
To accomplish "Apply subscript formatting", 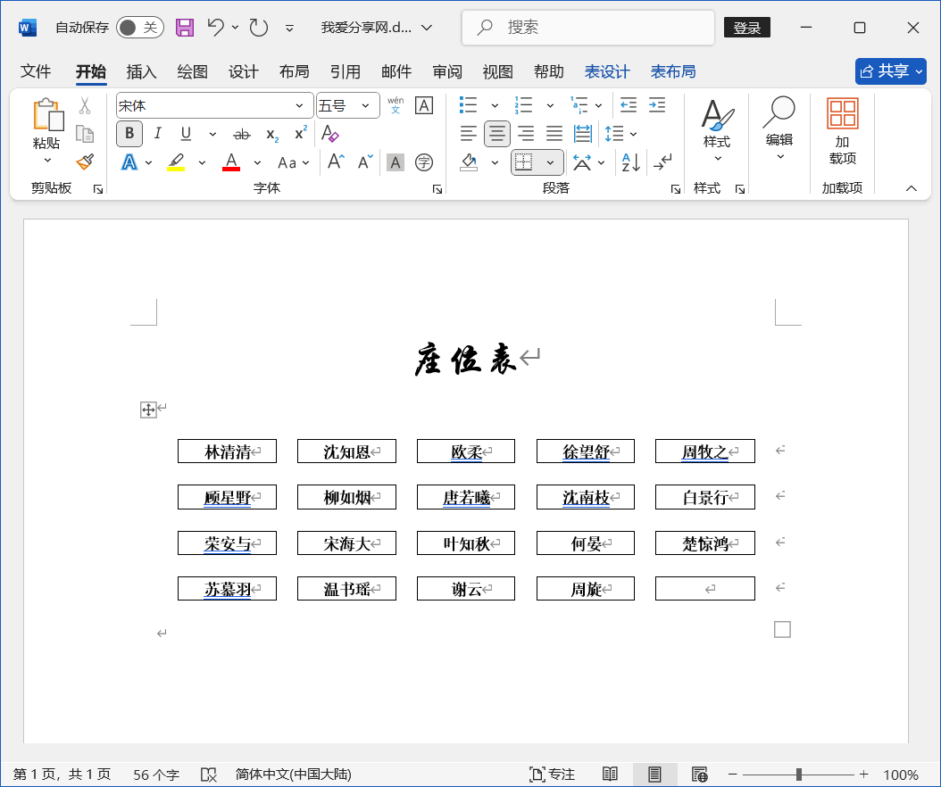I will pos(272,135).
